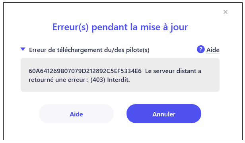Click the word pendant in the dialog title
Viewport: 245px width, 143px height.
click(109, 27)
